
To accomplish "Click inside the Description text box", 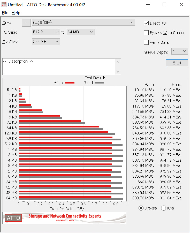I will pyautogui.click(x=59, y=66).
